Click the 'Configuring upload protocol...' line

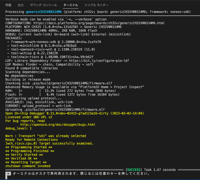(33, 98)
